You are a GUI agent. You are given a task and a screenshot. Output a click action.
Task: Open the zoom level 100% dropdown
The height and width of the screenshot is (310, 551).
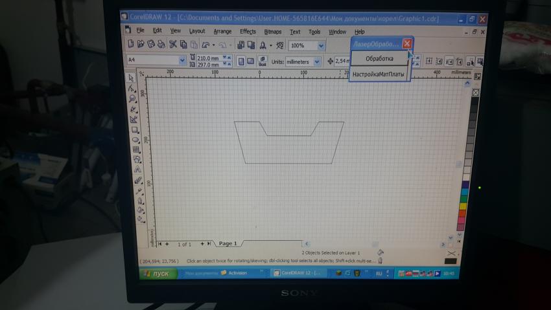320,46
